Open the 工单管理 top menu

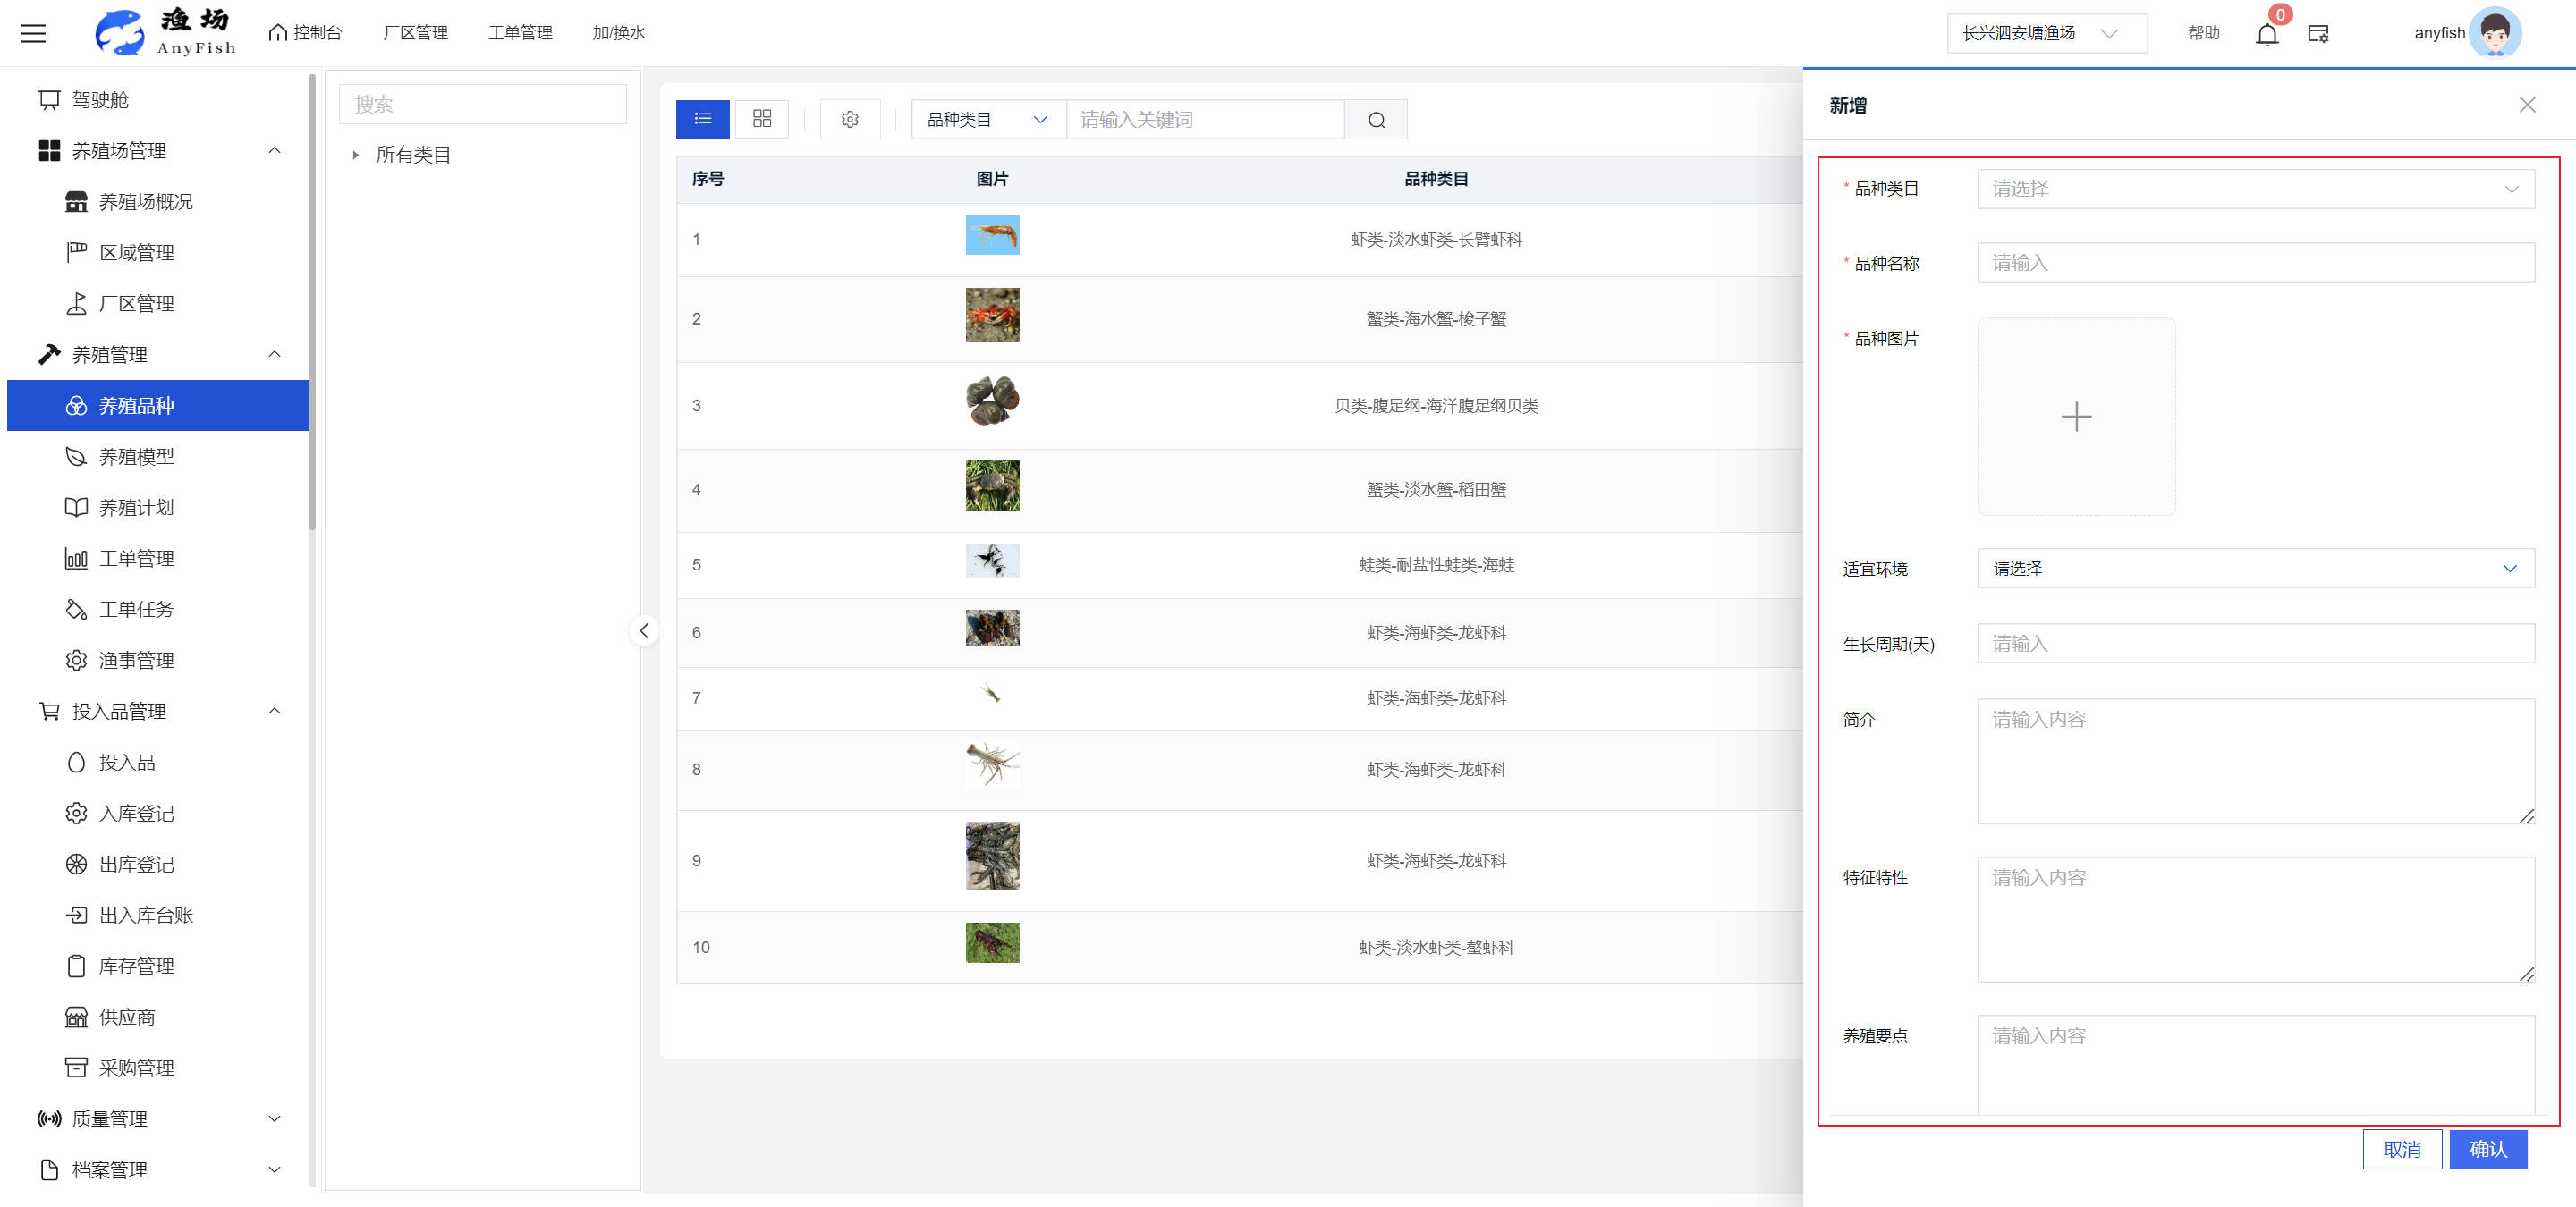coord(519,33)
